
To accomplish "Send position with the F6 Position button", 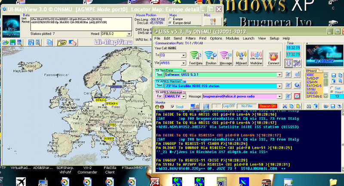I will pos(211,57).
